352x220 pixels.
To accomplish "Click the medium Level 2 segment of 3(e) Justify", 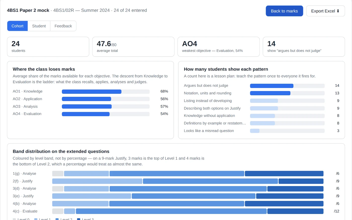I will pos(194,196).
